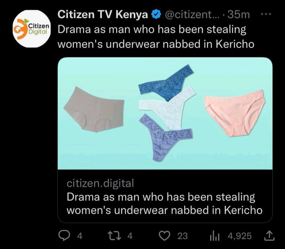Click the reply count 4

80,236
